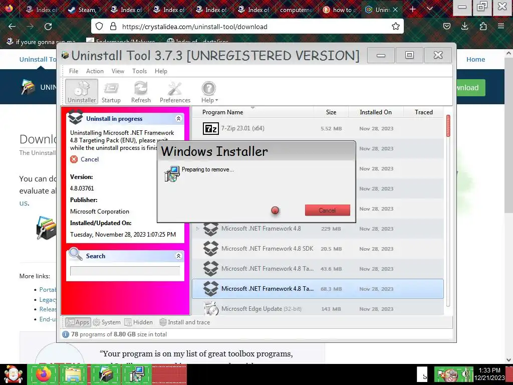Expand the Microsoft .NET Framework 4.8 row
The width and height of the screenshot is (513, 385).
click(x=197, y=229)
